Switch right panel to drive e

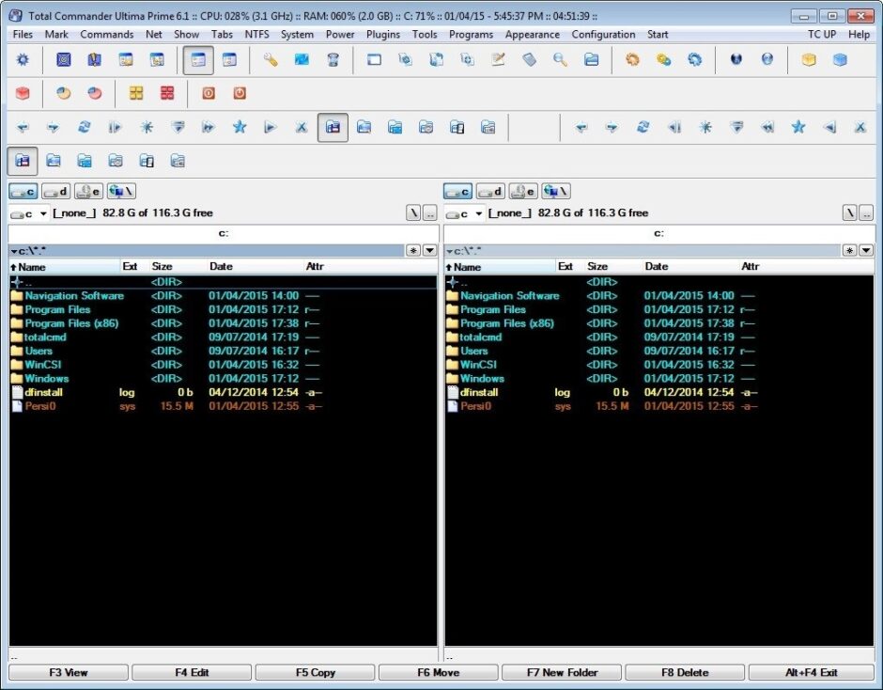tap(523, 192)
